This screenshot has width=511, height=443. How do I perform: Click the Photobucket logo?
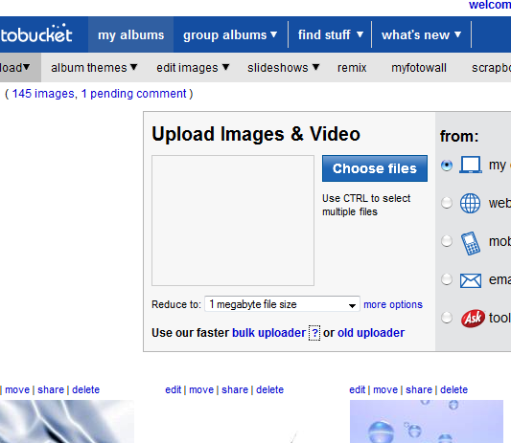pyautogui.click(x=35, y=34)
